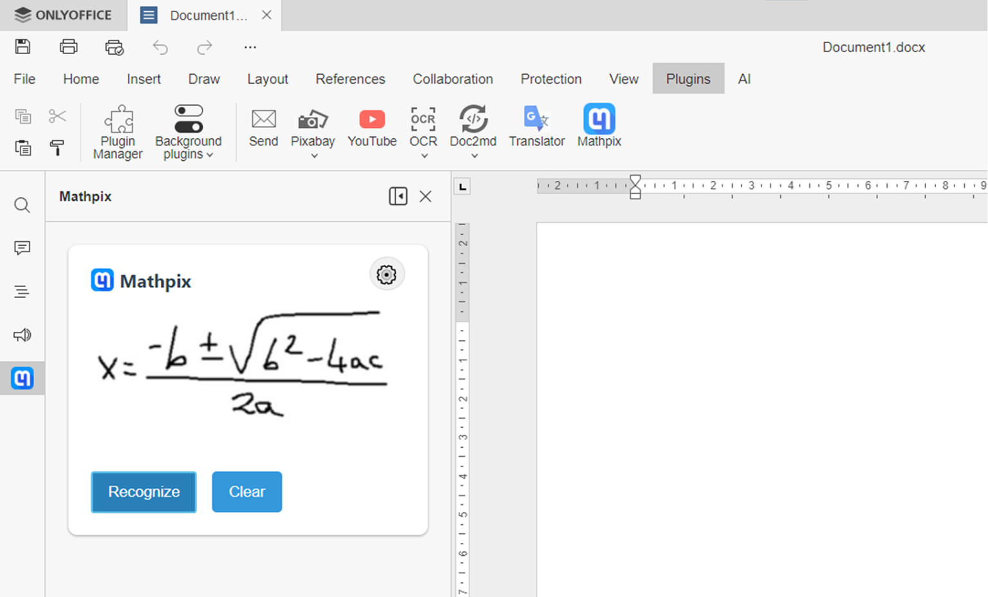Clear the handwritten equation canvas

[x=246, y=491]
